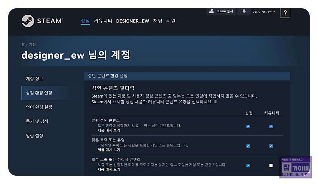Open designer_ew account dropdown
Viewport: 318px width, 184px height.
point(264,11)
